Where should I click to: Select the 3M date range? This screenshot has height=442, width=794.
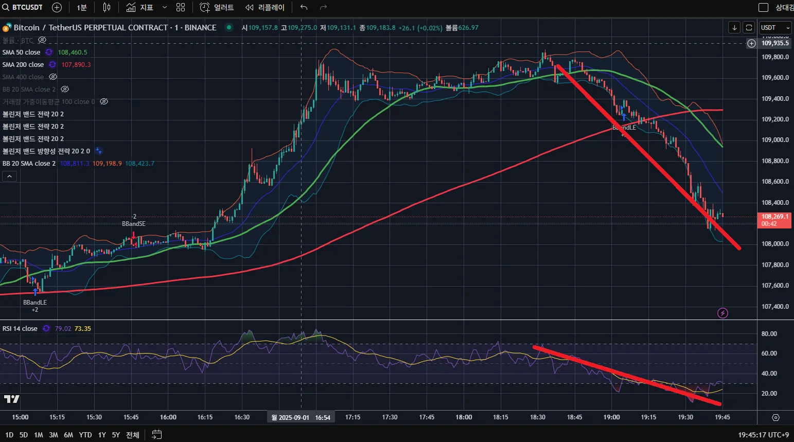pyautogui.click(x=54, y=435)
